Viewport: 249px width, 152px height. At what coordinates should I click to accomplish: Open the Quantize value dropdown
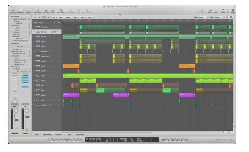point(25,19)
